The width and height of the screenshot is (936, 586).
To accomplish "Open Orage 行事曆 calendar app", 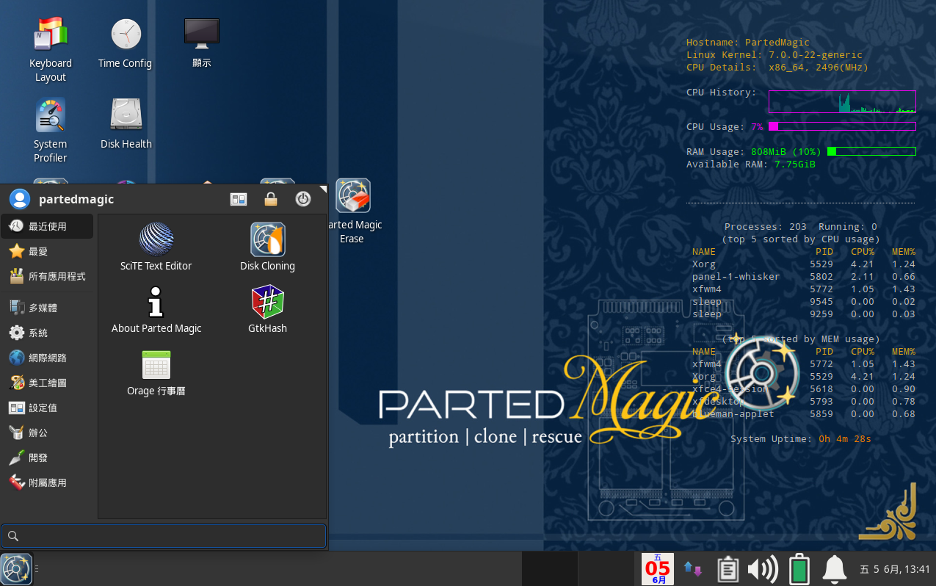I will (x=156, y=372).
